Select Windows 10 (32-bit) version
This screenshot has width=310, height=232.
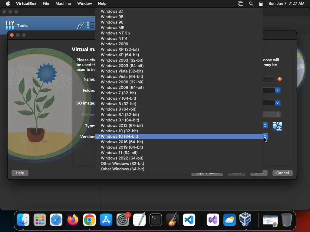[x=179, y=131]
